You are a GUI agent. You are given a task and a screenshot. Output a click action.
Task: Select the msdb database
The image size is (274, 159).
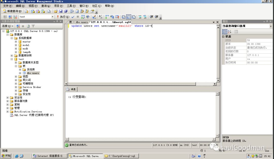[x=25, y=49]
